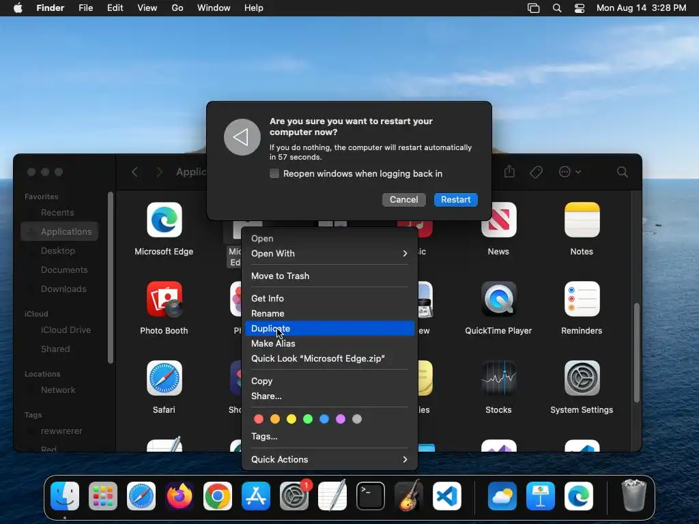Image resolution: width=699 pixels, height=524 pixels.
Task: Click Cancel in restart dialog
Action: [x=404, y=200]
